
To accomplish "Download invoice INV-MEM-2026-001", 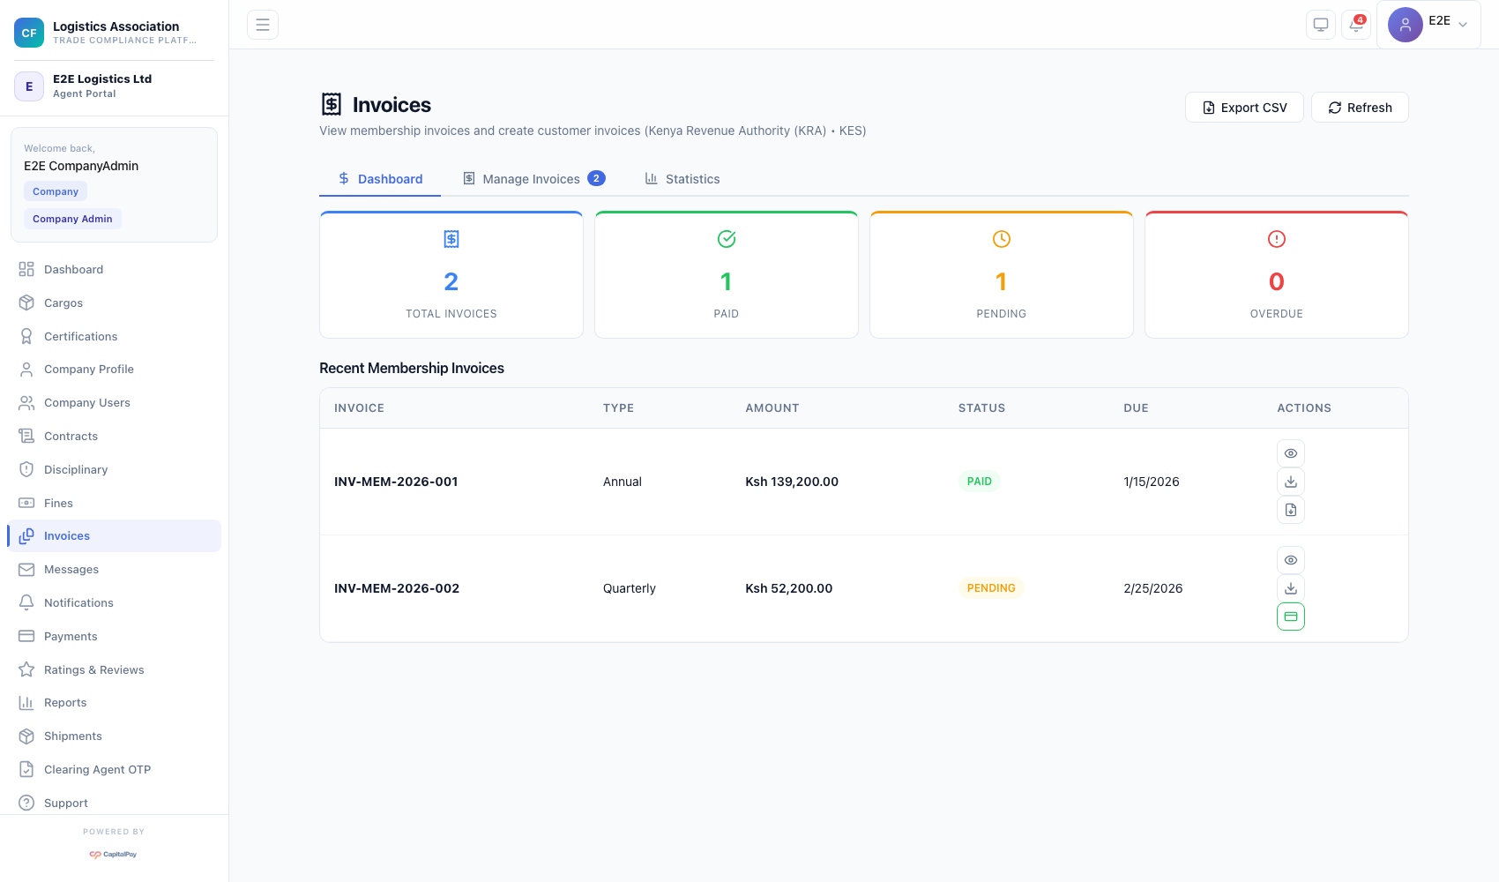I will coord(1291,482).
